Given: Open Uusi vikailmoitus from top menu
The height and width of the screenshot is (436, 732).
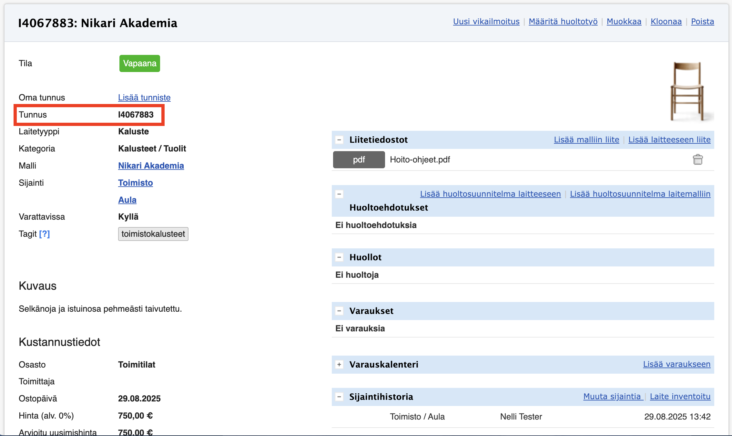Looking at the screenshot, I should coord(486,22).
